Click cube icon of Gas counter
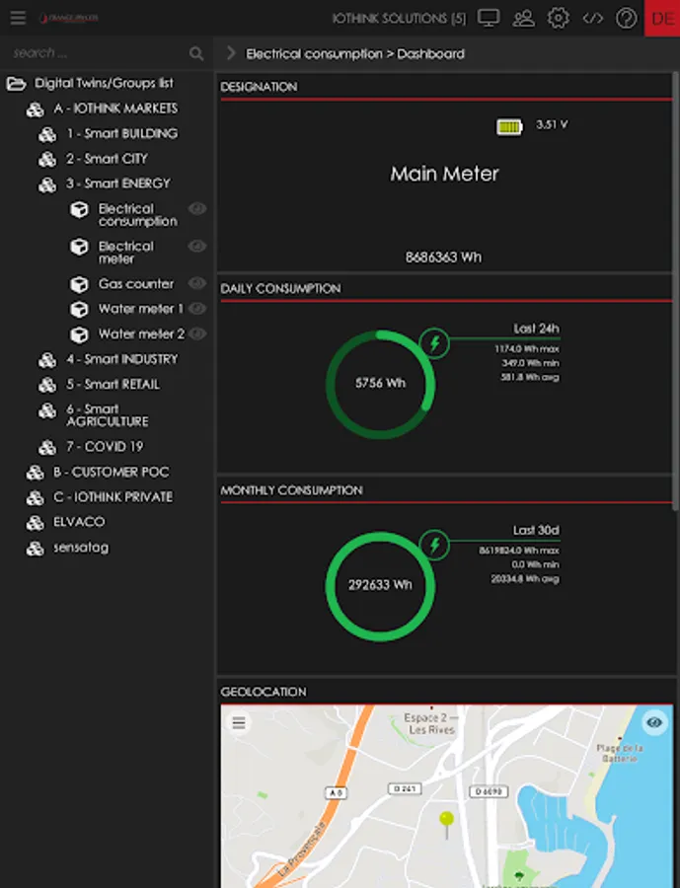This screenshot has height=888, width=680. point(79,284)
